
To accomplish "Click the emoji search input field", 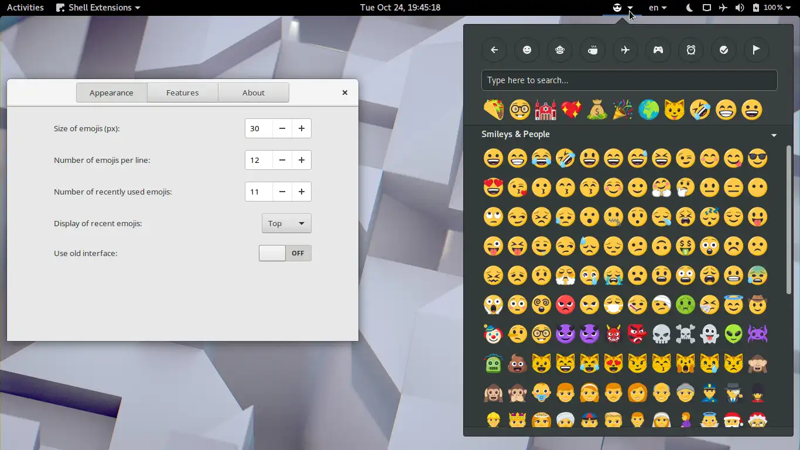I will pyautogui.click(x=629, y=80).
